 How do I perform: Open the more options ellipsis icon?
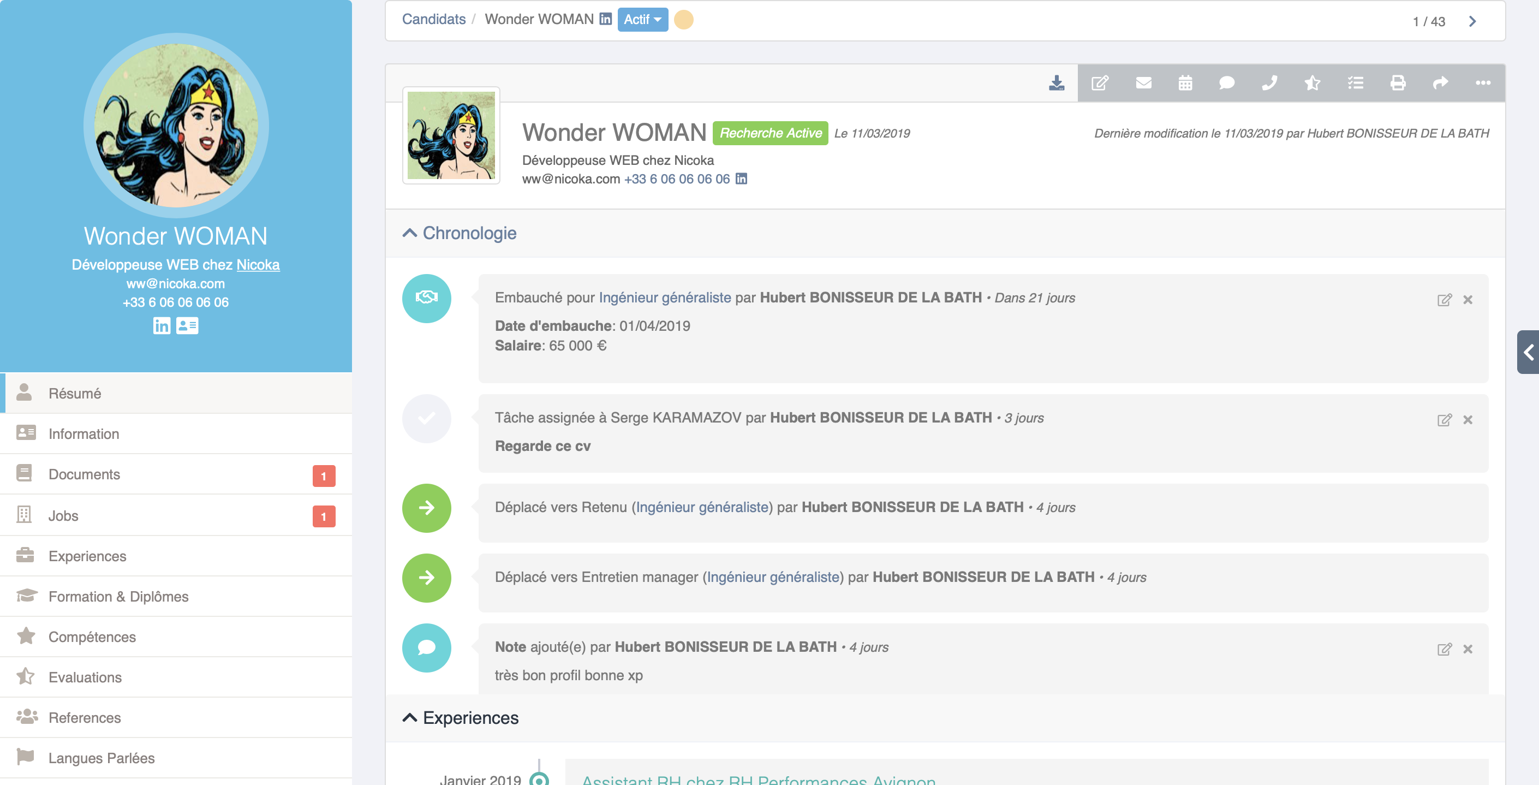pyautogui.click(x=1482, y=83)
